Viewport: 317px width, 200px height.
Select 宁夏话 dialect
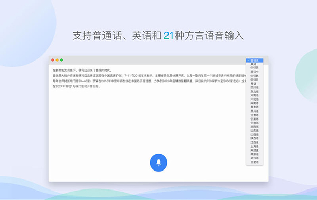tap(255, 119)
